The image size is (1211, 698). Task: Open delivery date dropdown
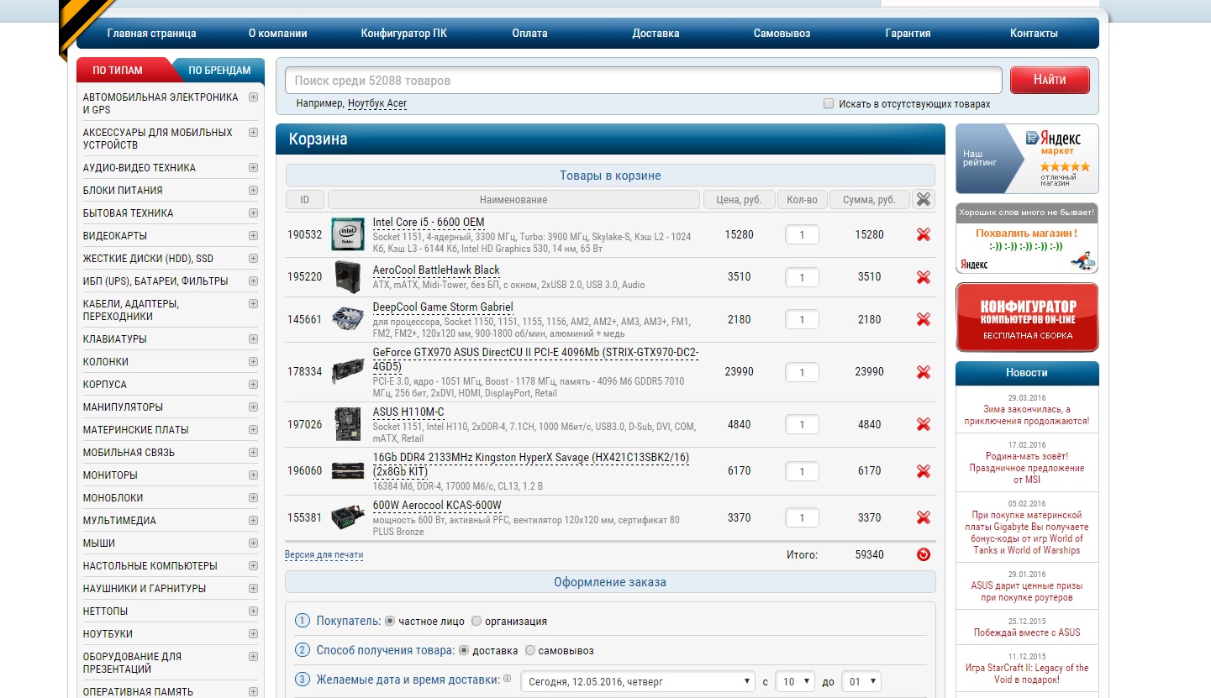click(639, 681)
